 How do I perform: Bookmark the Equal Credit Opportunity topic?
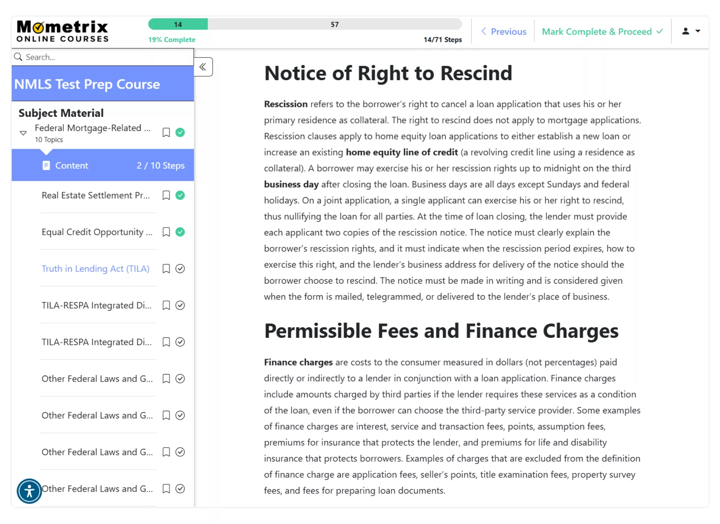point(166,232)
